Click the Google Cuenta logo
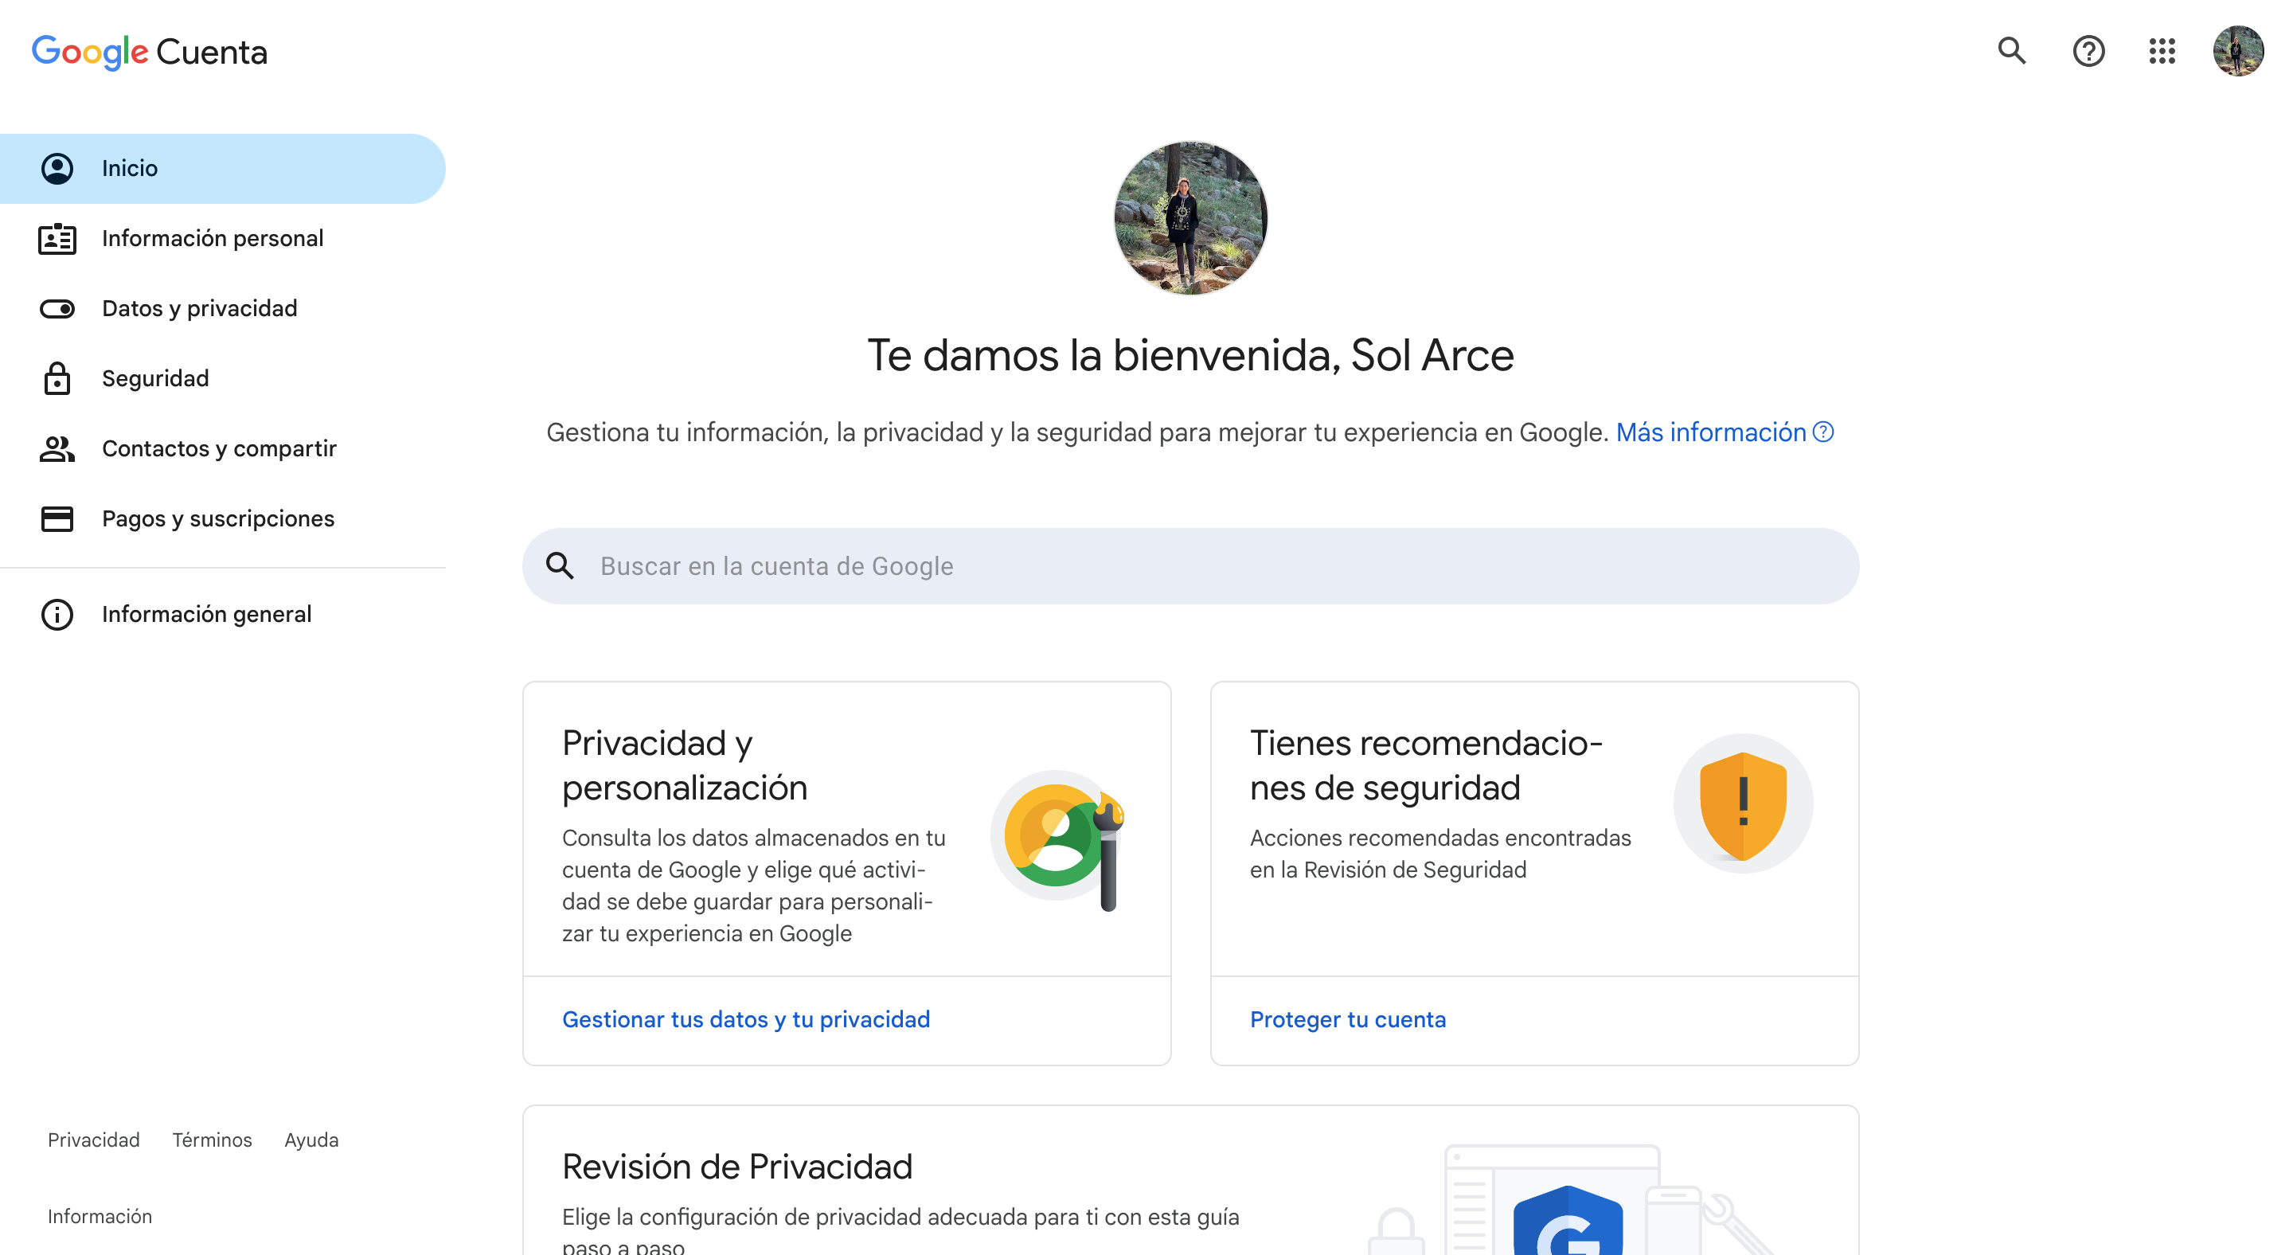Screen dimensions: 2293x1255 coord(150,52)
